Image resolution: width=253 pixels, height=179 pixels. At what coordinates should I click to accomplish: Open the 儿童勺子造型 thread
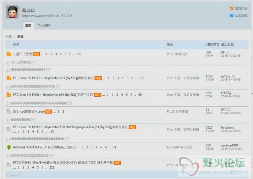click(22, 54)
